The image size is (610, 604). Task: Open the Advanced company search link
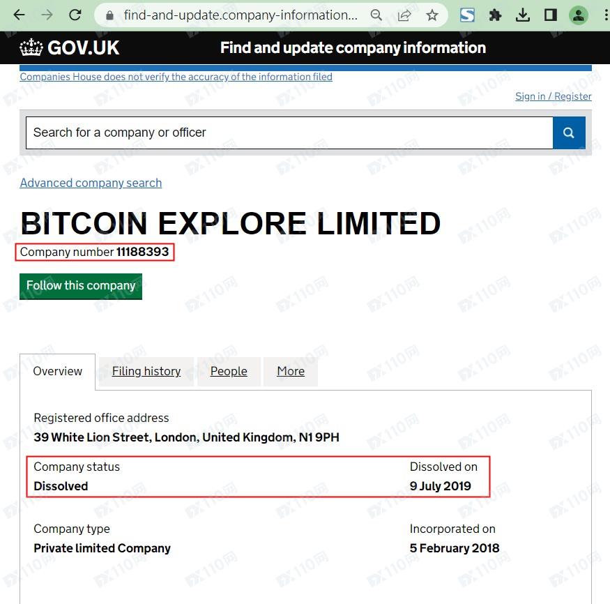coord(91,183)
